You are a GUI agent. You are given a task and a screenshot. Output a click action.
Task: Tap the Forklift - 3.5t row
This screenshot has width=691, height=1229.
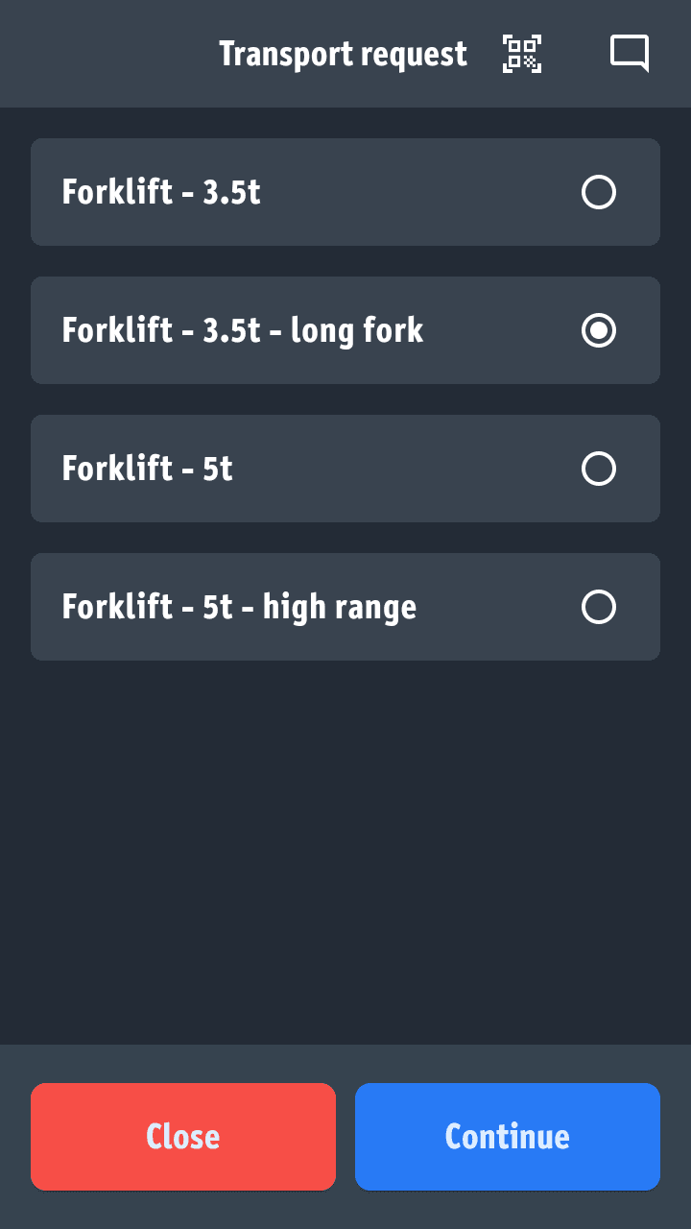345,192
